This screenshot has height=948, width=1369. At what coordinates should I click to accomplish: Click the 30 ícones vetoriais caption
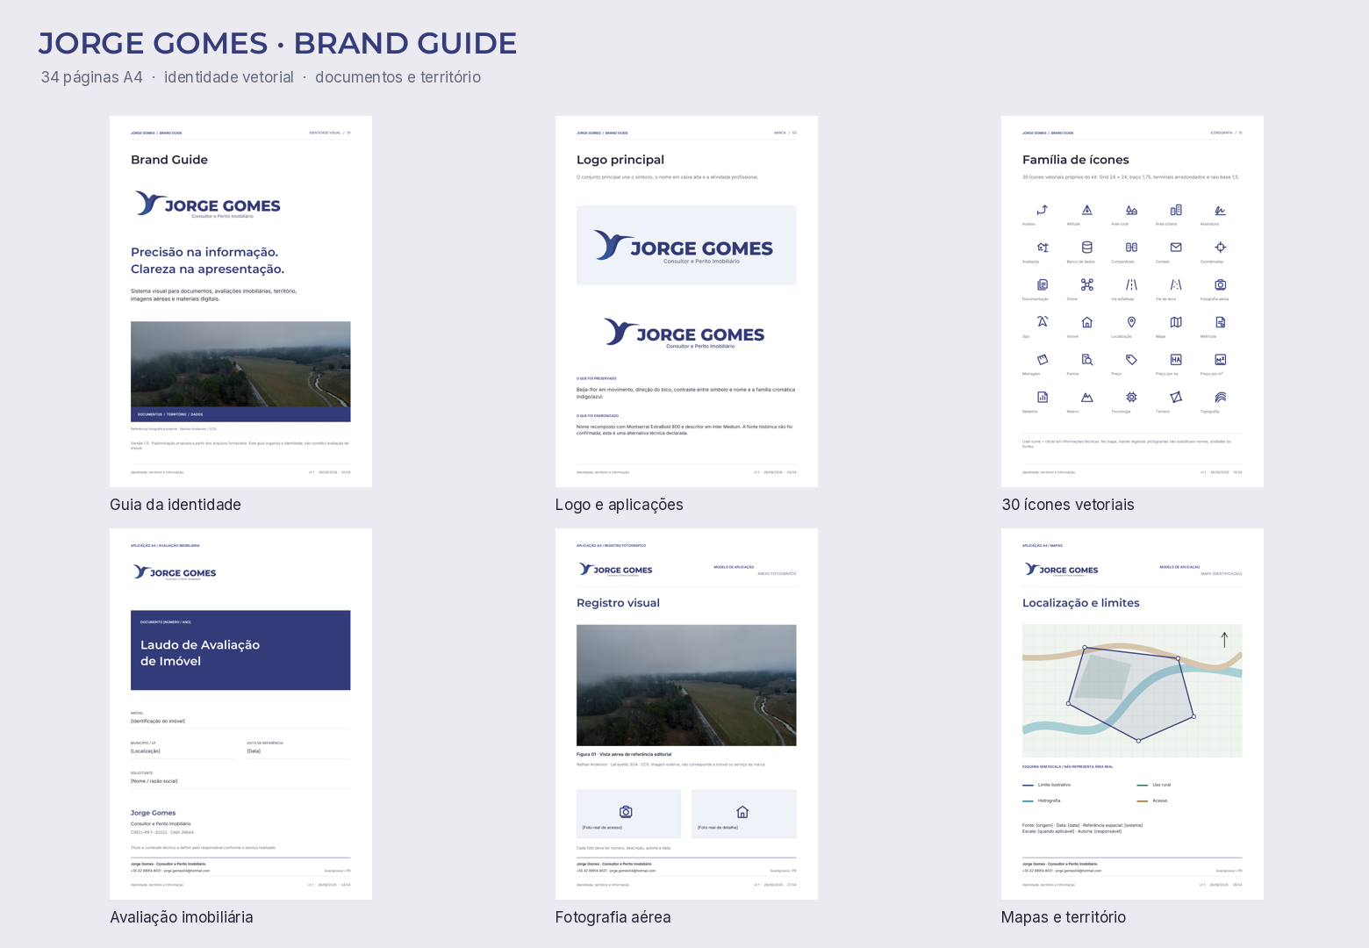click(1068, 505)
